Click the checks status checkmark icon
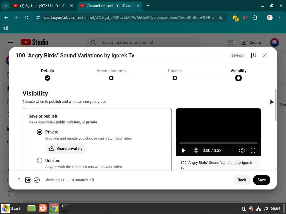Image resolution: width=286 pixels, height=214 pixels. (37, 180)
